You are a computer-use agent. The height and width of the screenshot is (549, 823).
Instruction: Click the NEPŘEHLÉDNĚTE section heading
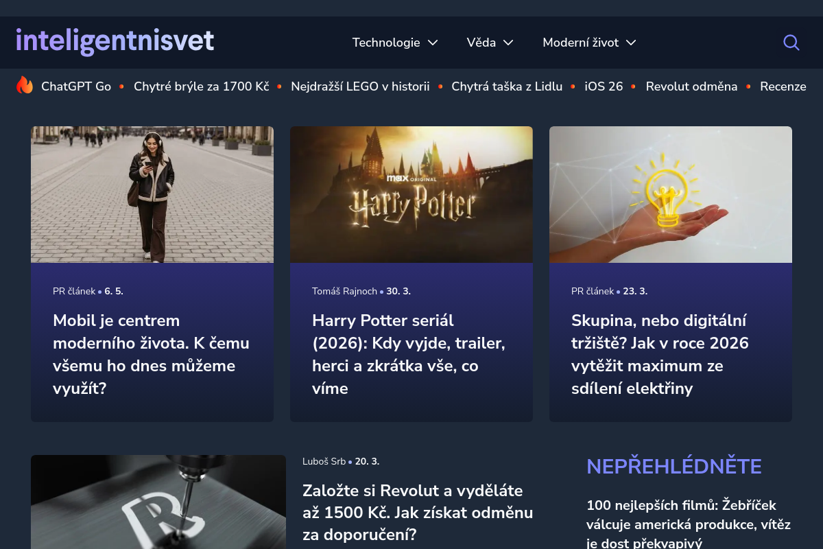(674, 467)
